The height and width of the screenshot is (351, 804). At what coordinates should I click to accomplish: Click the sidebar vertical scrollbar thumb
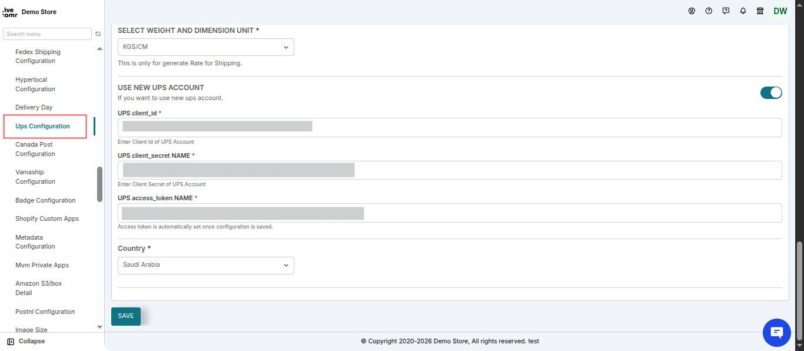(99, 184)
